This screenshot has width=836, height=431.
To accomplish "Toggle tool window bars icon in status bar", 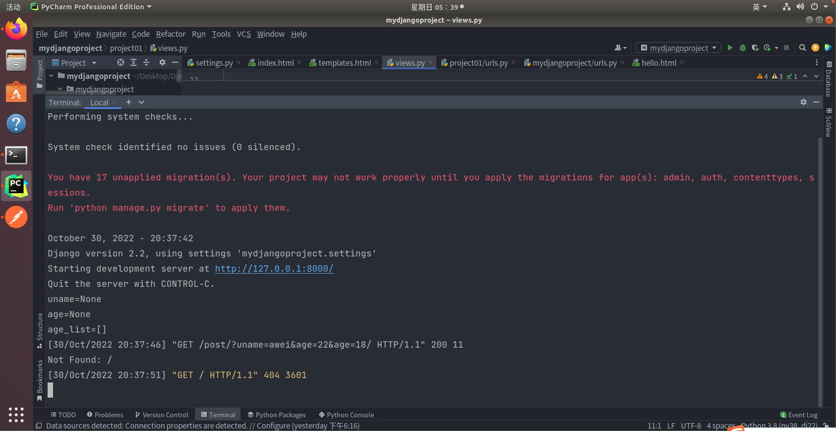I will (x=39, y=426).
